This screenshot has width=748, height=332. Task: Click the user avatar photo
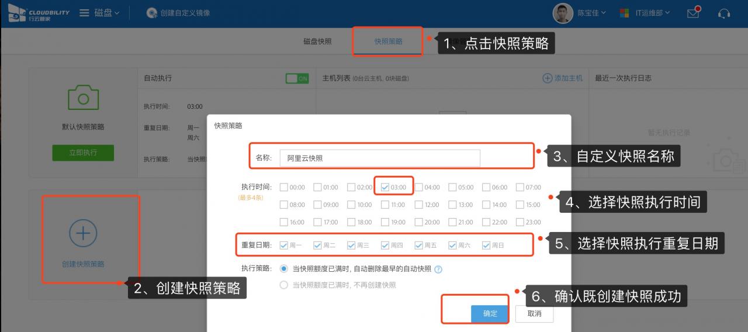point(563,13)
